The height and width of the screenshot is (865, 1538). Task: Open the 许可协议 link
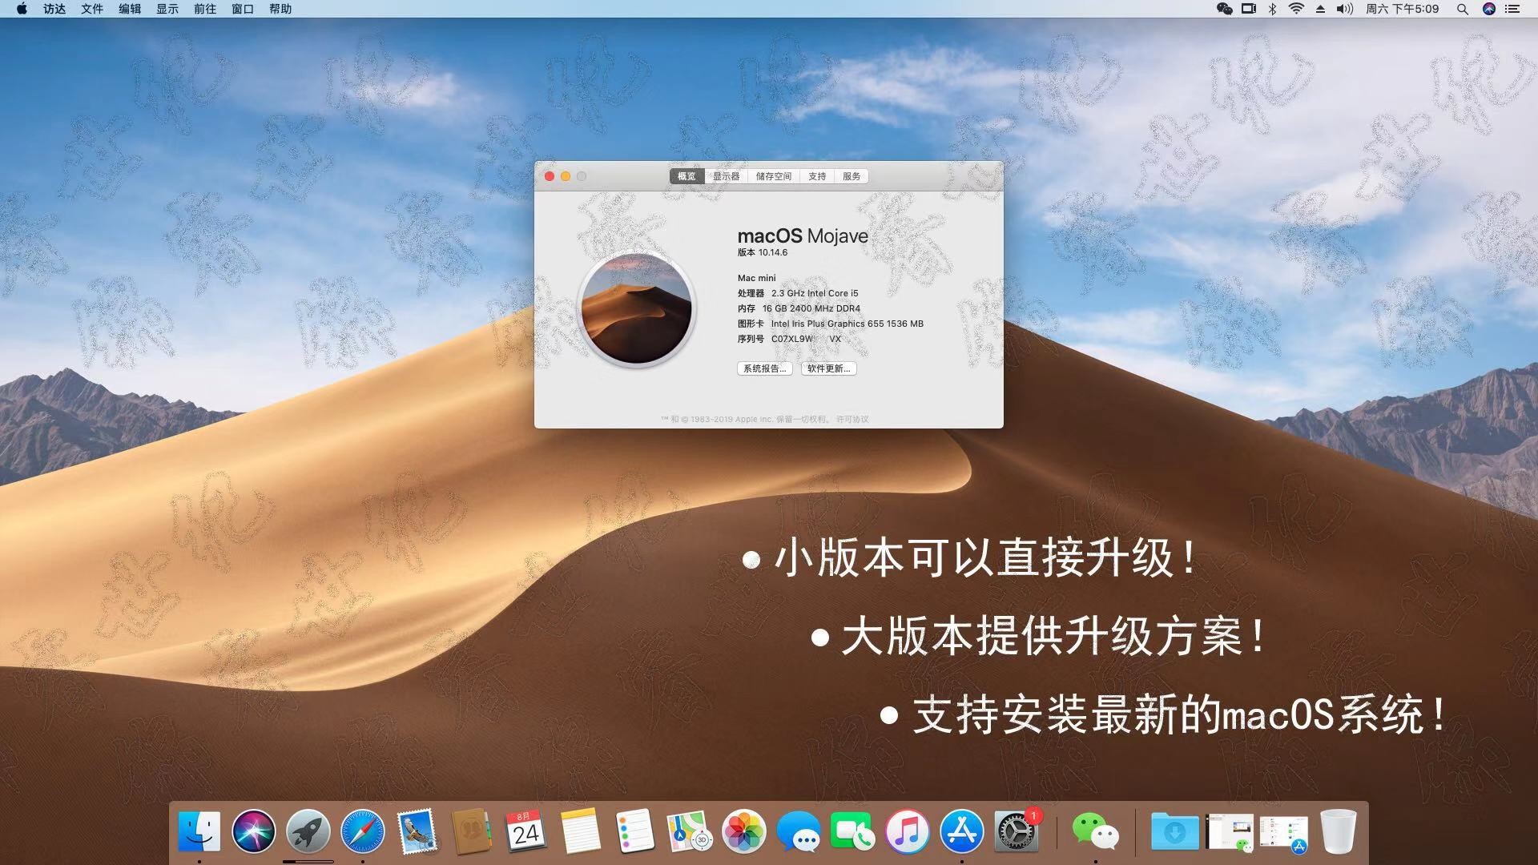[x=852, y=419]
